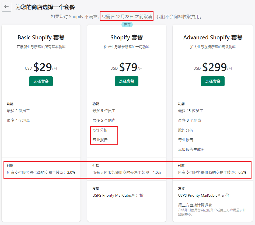Click the 0.5% transaction fee line
Image resolution: width=255 pixels, height=225 pixels.
(x=212, y=173)
